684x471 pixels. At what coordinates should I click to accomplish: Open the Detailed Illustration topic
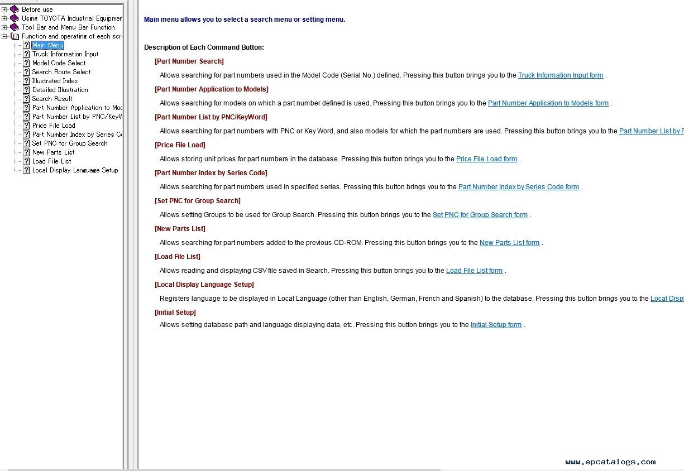pyautogui.click(x=60, y=90)
